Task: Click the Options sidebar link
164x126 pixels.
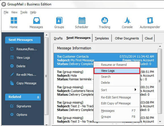Action: coord(22,115)
